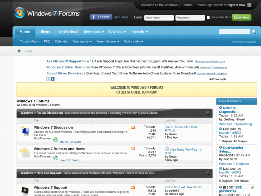The image size is (261, 196).
Task: Open Windows 7 Graphics forum link
Action: tap(234, 164)
